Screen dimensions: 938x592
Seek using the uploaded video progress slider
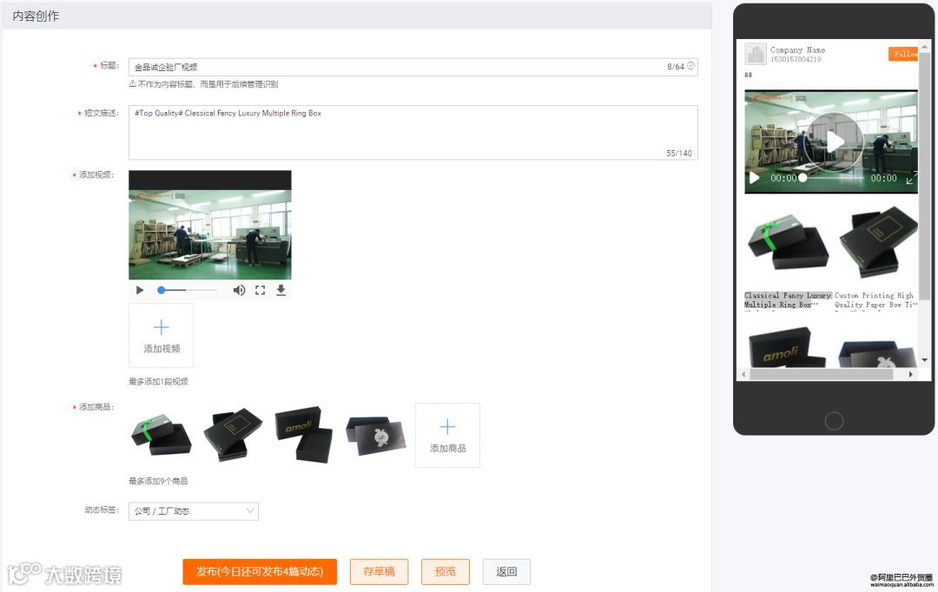point(187,290)
